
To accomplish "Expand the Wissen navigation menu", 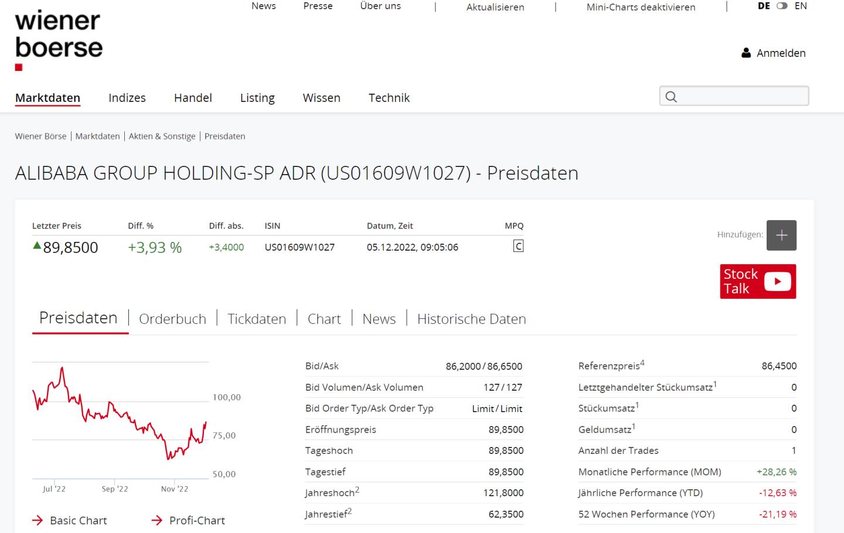I will 321,98.
